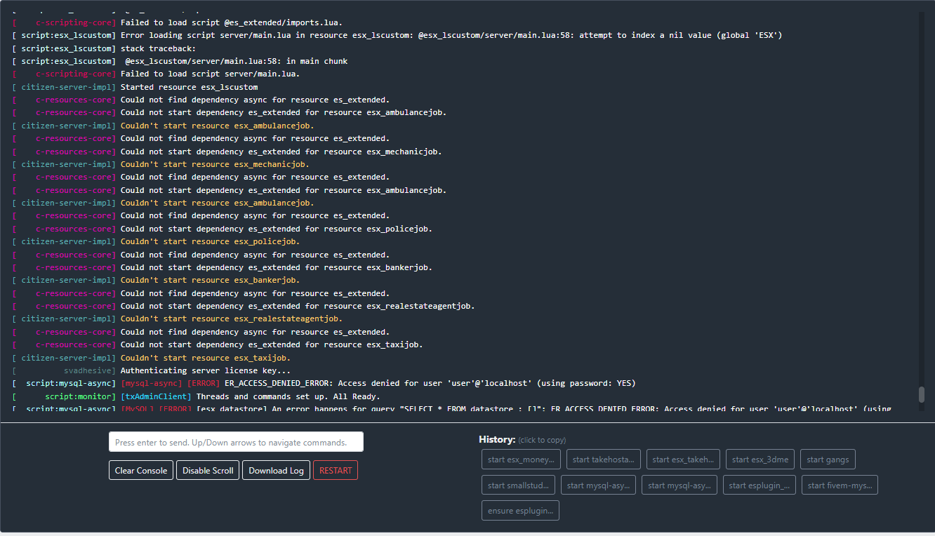Click 'Failed to load script server/main.lua.' line
The width and height of the screenshot is (935, 536).
210,74
